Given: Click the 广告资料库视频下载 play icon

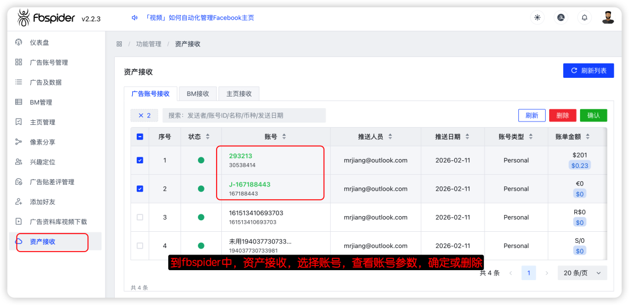Looking at the screenshot, I should tap(19, 221).
